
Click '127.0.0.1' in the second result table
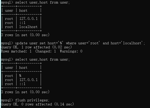click(28, 80)
